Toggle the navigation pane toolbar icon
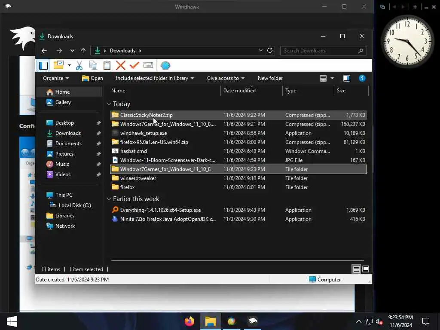440x330 pixels. click(x=43, y=65)
